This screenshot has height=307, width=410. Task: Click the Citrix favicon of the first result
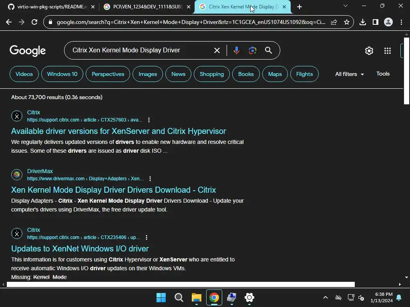[17, 116]
